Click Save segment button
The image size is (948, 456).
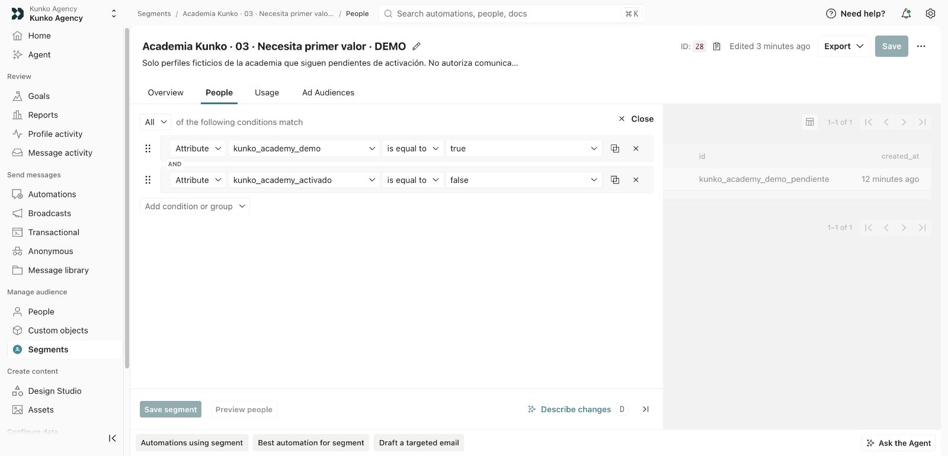[x=171, y=409]
